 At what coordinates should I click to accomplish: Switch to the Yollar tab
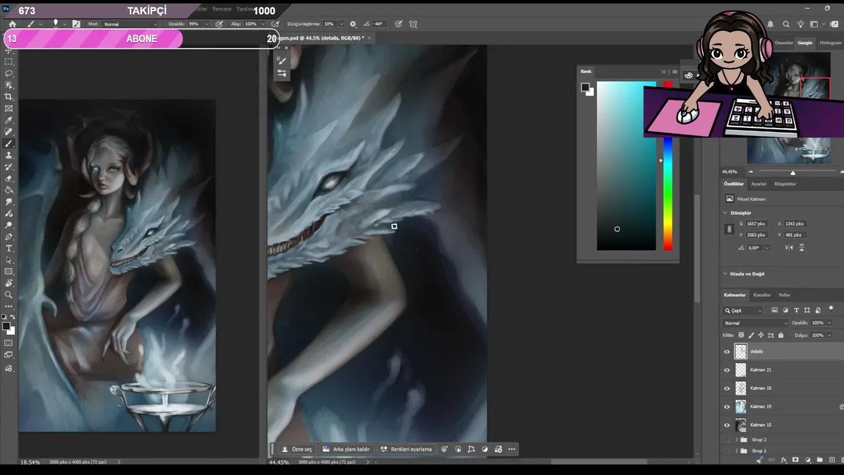784,295
